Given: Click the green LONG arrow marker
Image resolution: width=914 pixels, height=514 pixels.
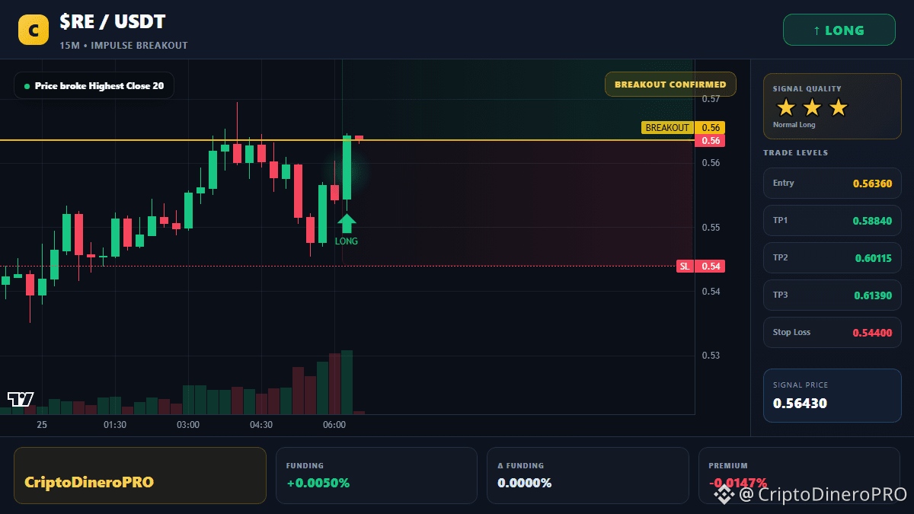Looking at the screenshot, I should pyautogui.click(x=347, y=223).
